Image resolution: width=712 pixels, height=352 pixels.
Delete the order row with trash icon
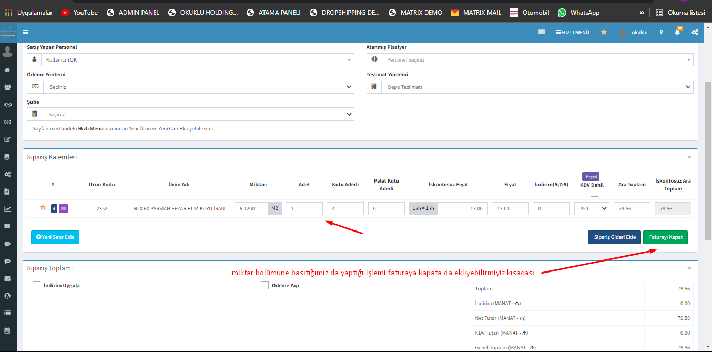[x=43, y=208]
